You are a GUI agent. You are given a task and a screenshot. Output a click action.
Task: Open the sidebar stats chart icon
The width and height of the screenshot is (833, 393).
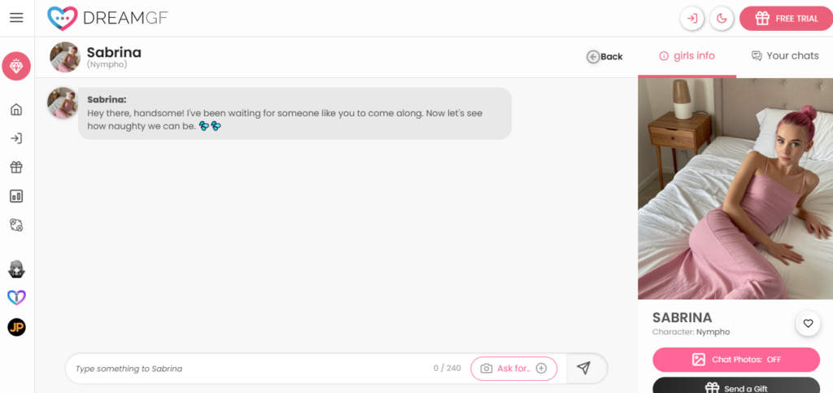(16, 196)
